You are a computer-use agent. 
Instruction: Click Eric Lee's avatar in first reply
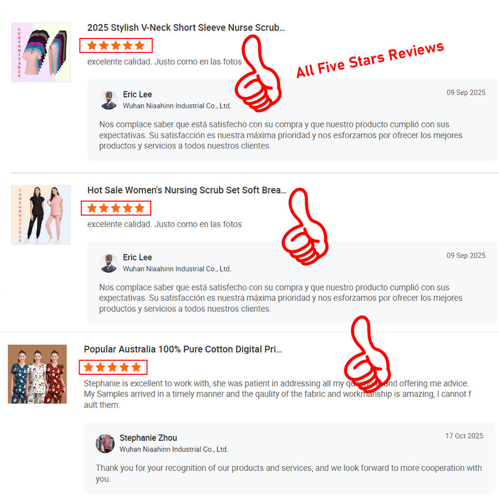click(x=109, y=100)
